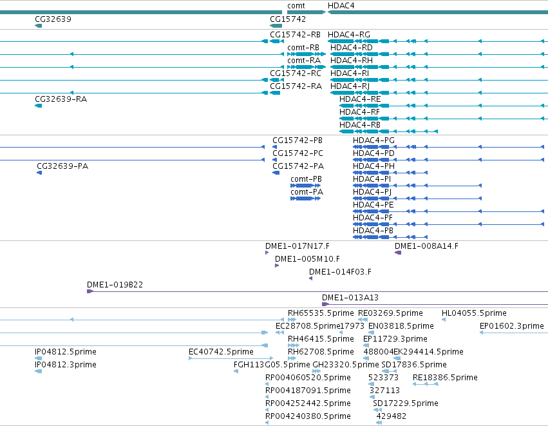Select transcript HDAC4-RJ
This screenshot has width=548, height=426.
click(x=350, y=86)
